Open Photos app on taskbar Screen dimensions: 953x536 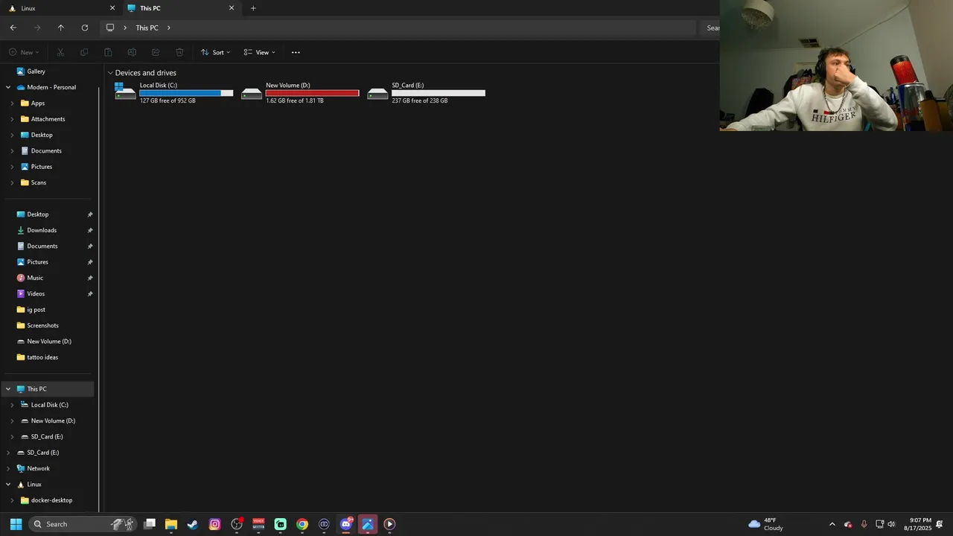(x=367, y=524)
